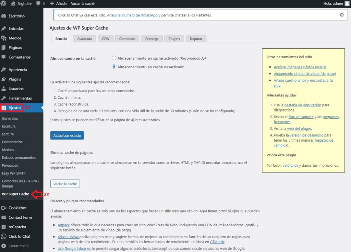Open the Jetpack link

(63, 225)
